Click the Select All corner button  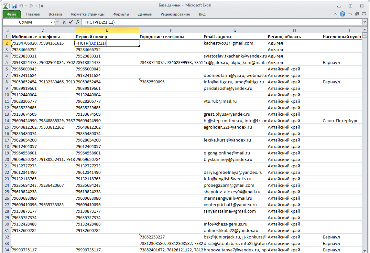(7, 30)
